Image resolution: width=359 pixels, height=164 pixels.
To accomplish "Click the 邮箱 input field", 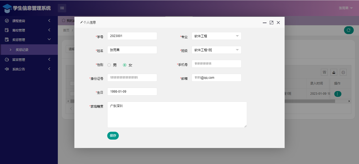I will click(217, 78).
